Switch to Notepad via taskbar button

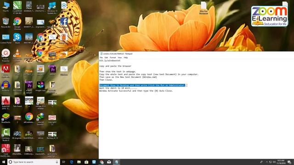(x=116, y=162)
